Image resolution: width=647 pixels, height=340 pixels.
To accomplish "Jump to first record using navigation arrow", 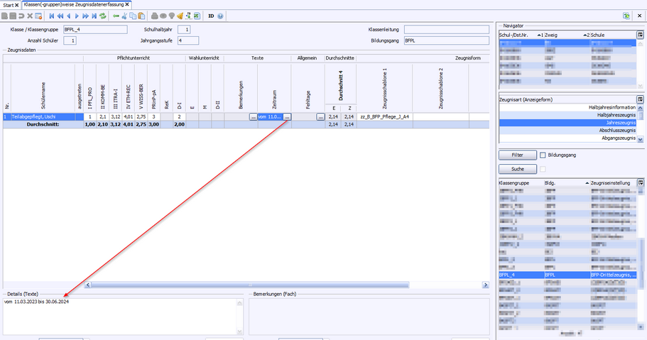I will (x=52, y=15).
